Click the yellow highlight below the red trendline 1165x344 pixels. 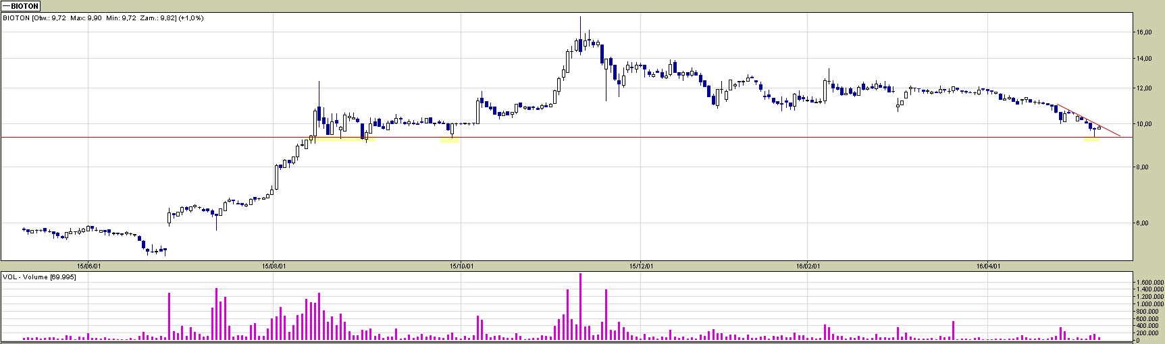1091,140
